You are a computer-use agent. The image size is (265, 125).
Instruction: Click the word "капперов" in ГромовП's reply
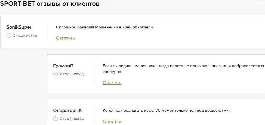pos(112,72)
